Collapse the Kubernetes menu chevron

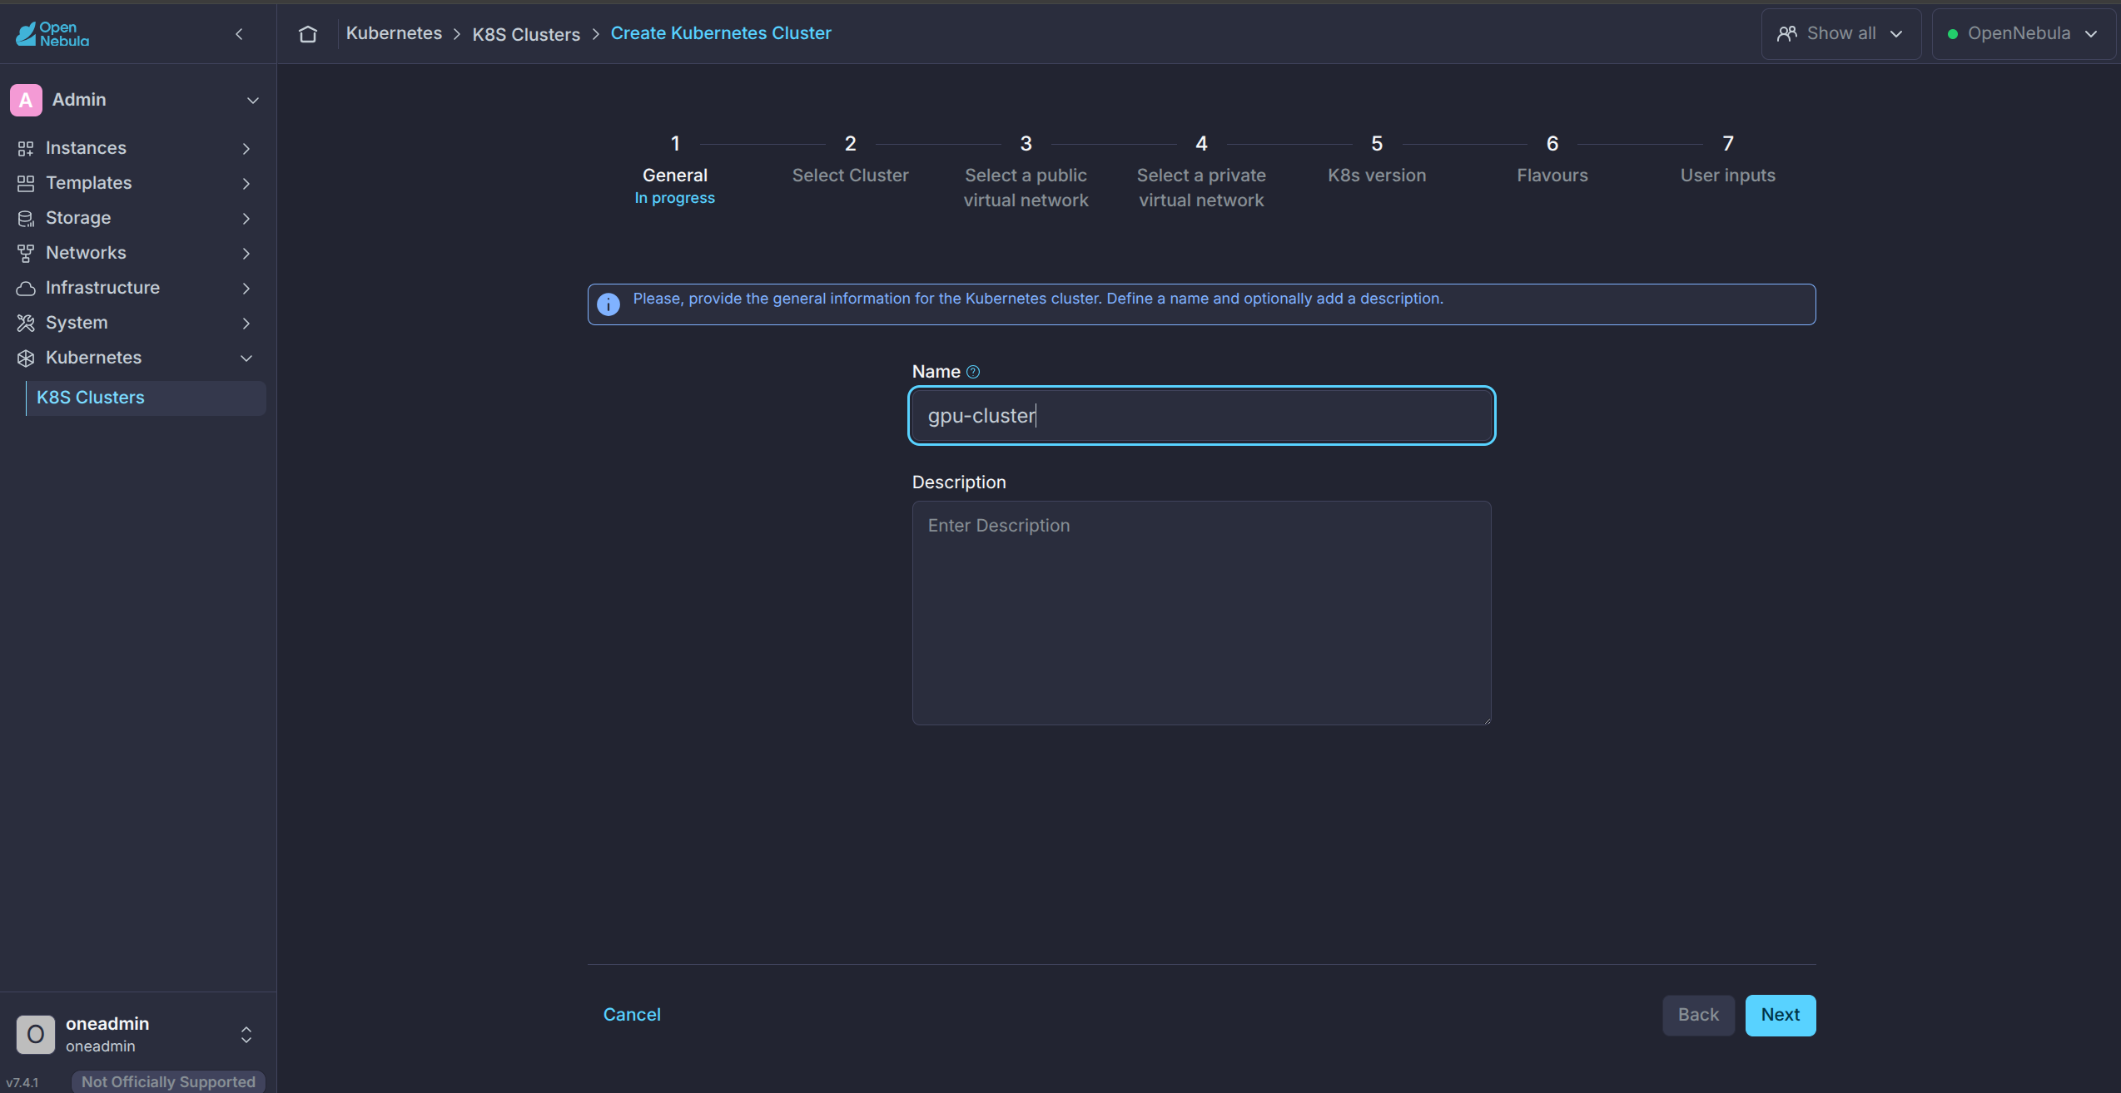246,358
